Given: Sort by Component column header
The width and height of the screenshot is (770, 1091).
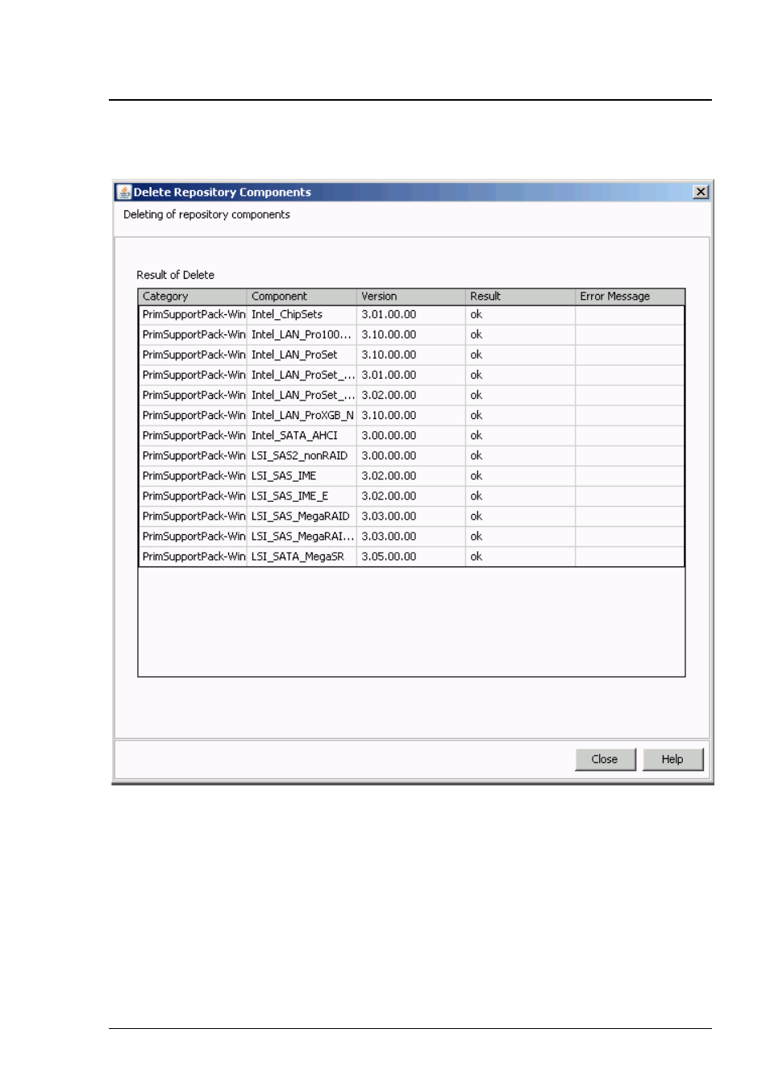Looking at the screenshot, I should coord(302,296).
